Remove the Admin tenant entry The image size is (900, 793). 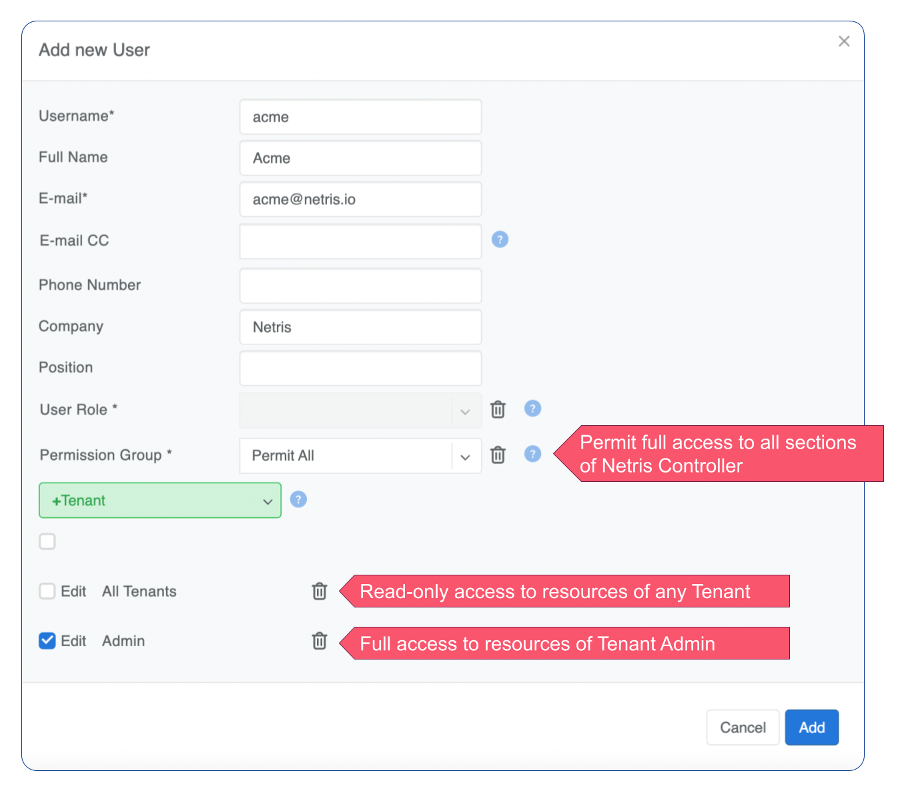click(320, 641)
